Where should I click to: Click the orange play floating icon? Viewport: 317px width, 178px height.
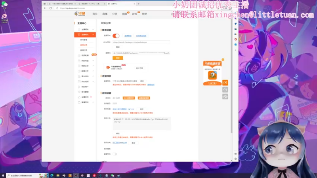[x=225, y=83]
